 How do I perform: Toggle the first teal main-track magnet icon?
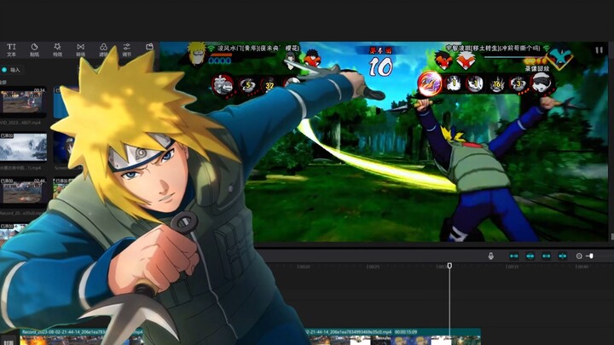click(513, 256)
